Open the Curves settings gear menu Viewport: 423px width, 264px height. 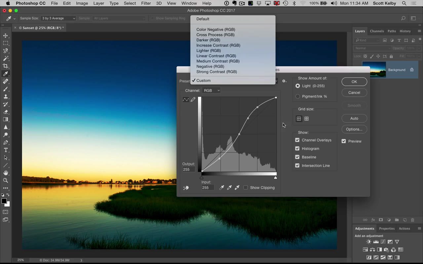point(284,81)
